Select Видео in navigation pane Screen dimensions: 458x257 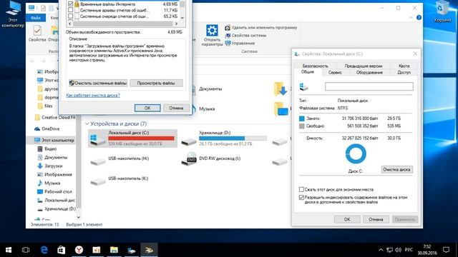coord(47,149)
